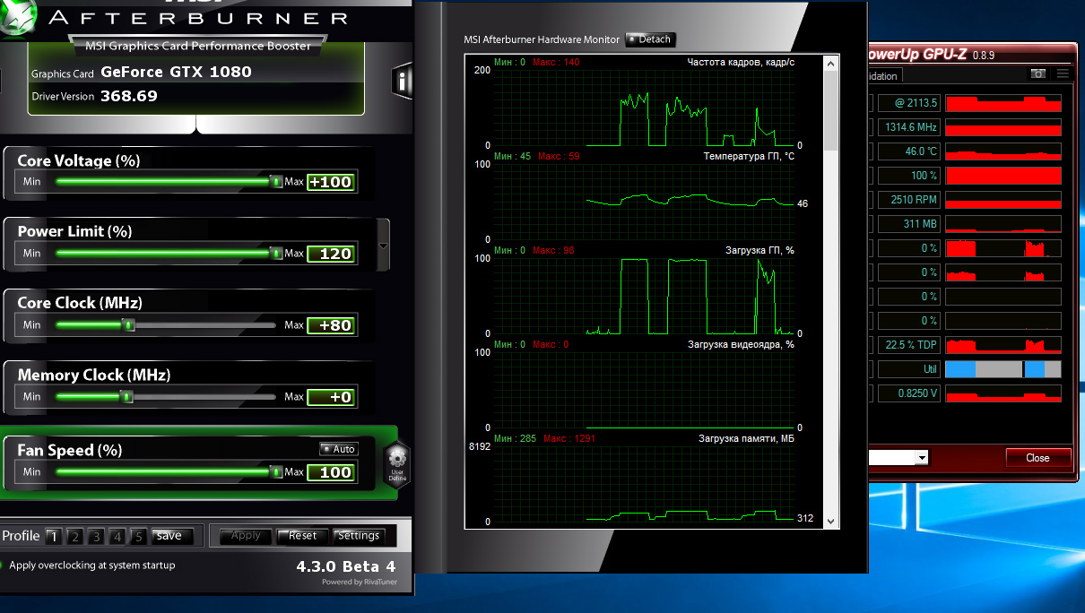This screenshot has width=1085, height=613.
Task: Expand the Power Limit extra options arrow
Action: tap(384, 246)
